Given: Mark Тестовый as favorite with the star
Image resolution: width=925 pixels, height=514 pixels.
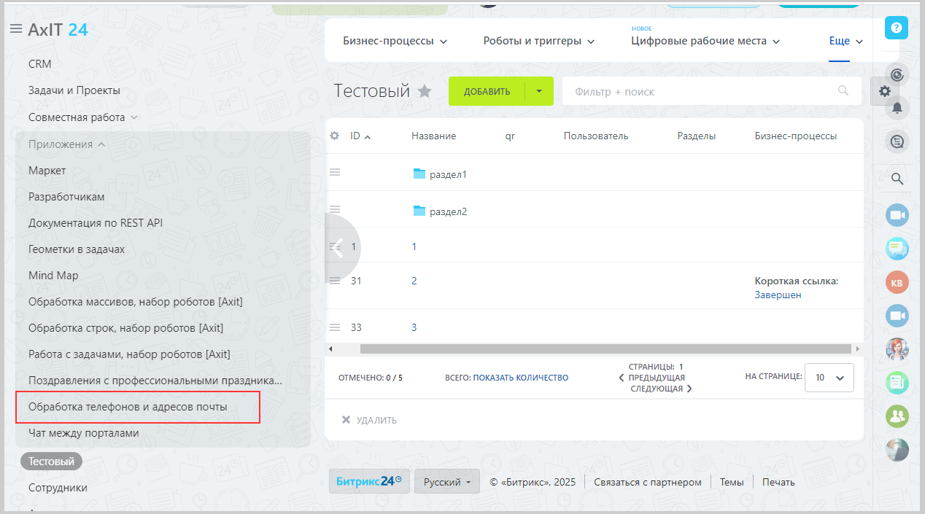Looking at the screenshot, I should pyautogui.click(x=425, y=91).
